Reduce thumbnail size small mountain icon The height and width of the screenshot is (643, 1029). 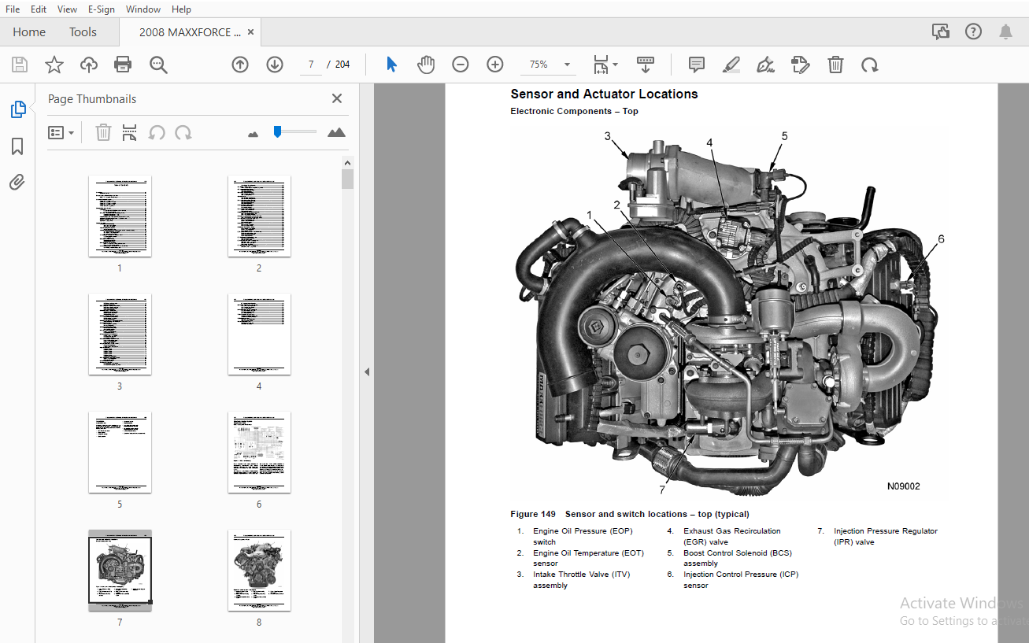click(x=253, y=134)
